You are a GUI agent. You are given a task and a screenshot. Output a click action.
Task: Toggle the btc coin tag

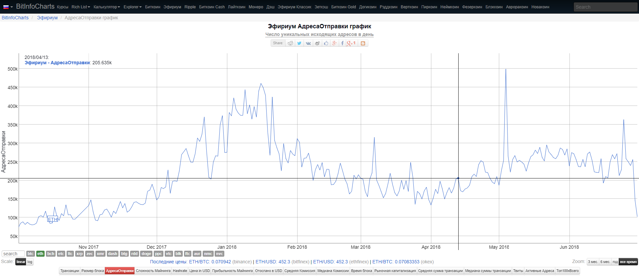click(x=30, y=254)
